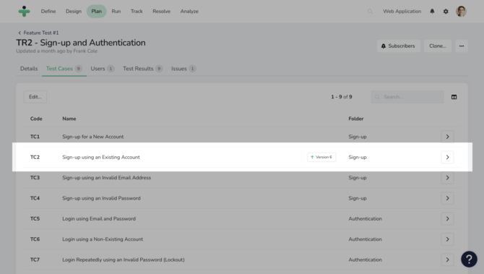This screenshot has width=484, height=274.
Task: Switch to the Test Results tab
Action: (x=142, y=69)
